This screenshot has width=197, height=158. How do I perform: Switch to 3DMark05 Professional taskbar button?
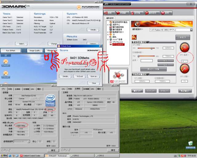click(x=57, y=156)
